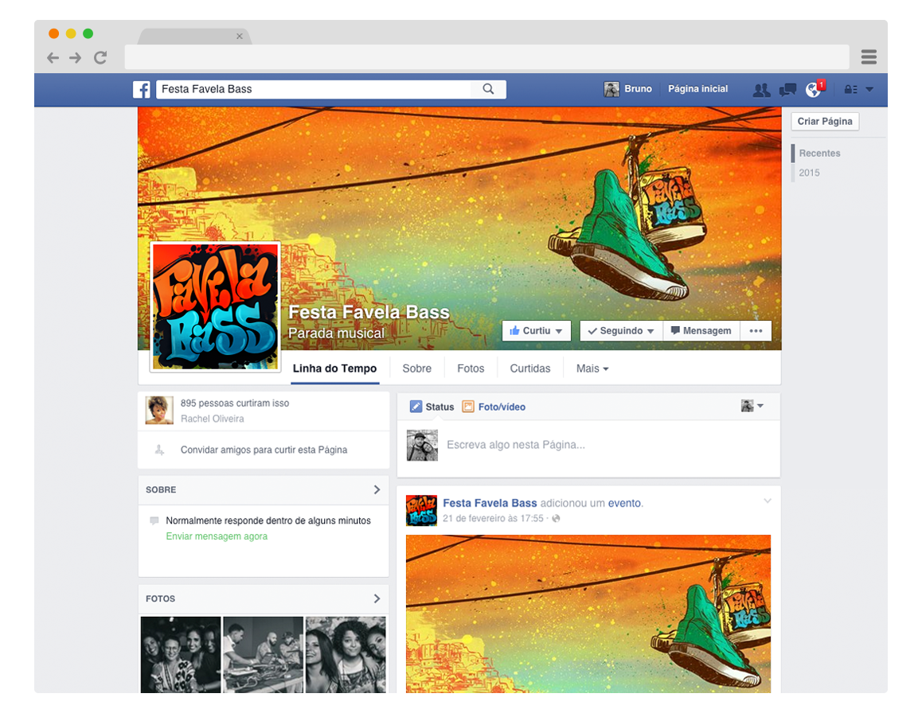Viewport: 922px width, 713px height.
Task: Jump to 2015 in timeline navigation
Action: 809,173
